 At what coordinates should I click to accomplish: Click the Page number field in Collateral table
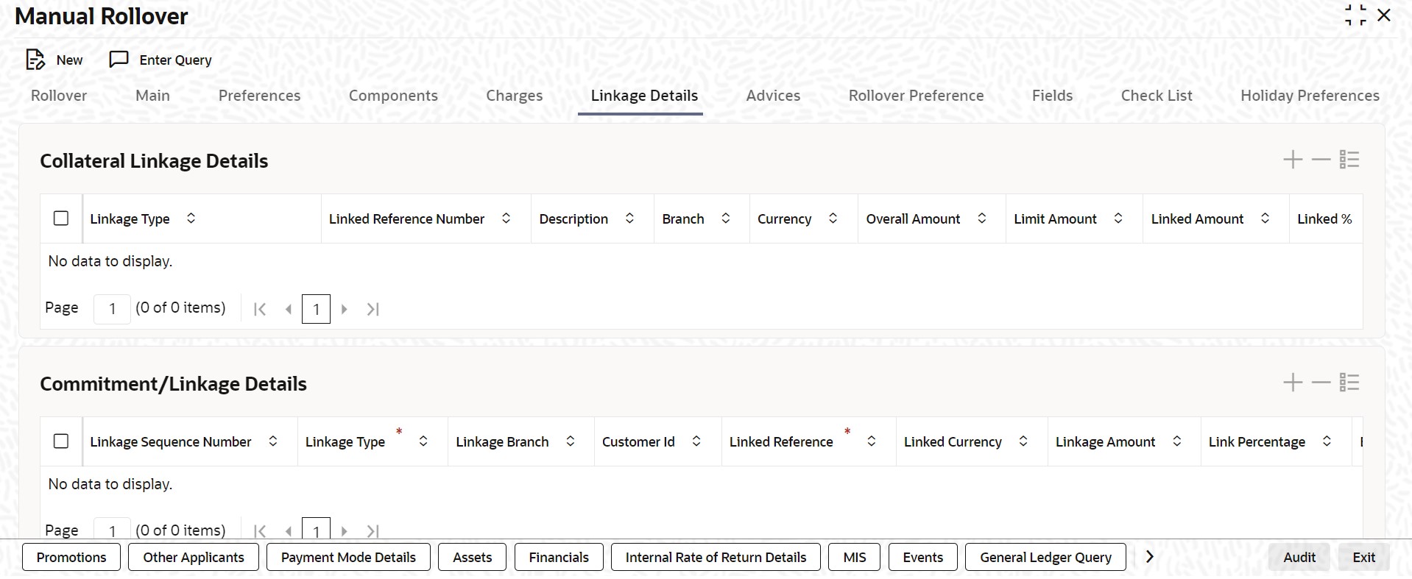(x=112, y=309)
